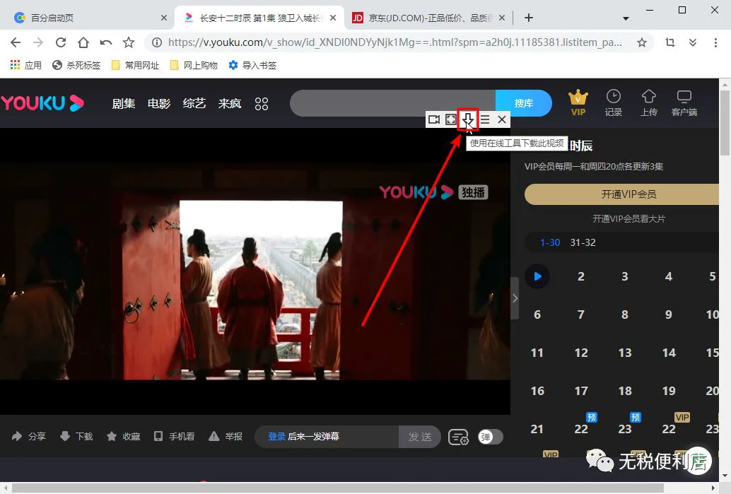Image resolution: width=731 pixels, height=494 pixels.
Task: Close the floating video toolbar
Action: point(502,119)
